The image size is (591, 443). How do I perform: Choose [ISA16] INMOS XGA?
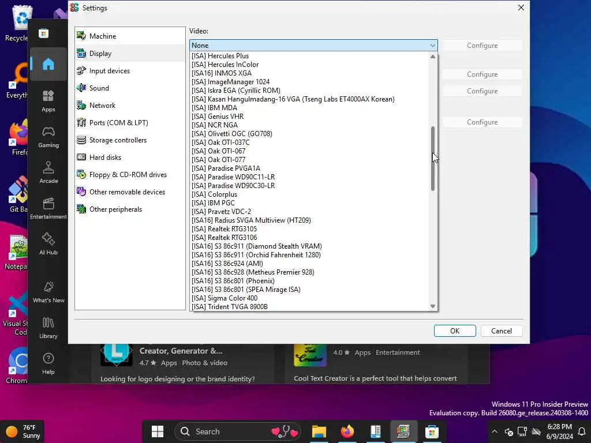click(309, 73)
